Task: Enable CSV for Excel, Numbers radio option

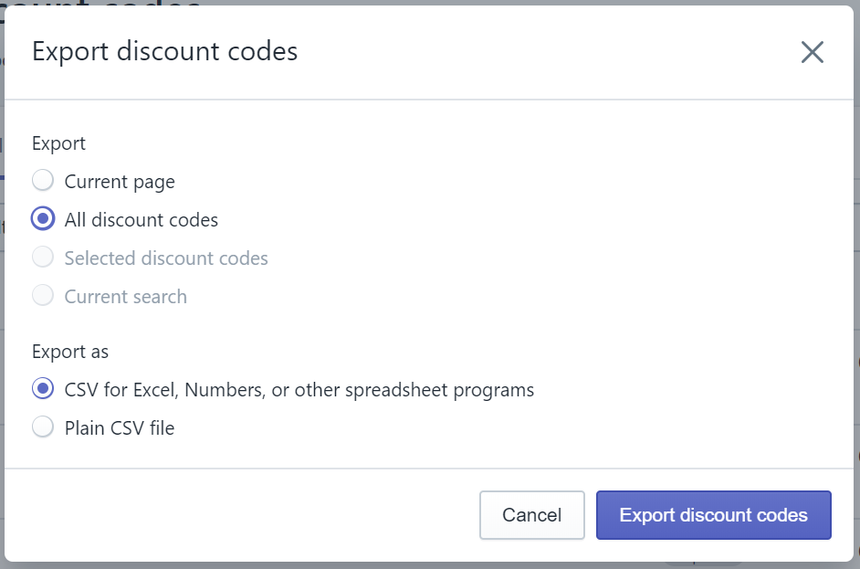Action: 43,389
